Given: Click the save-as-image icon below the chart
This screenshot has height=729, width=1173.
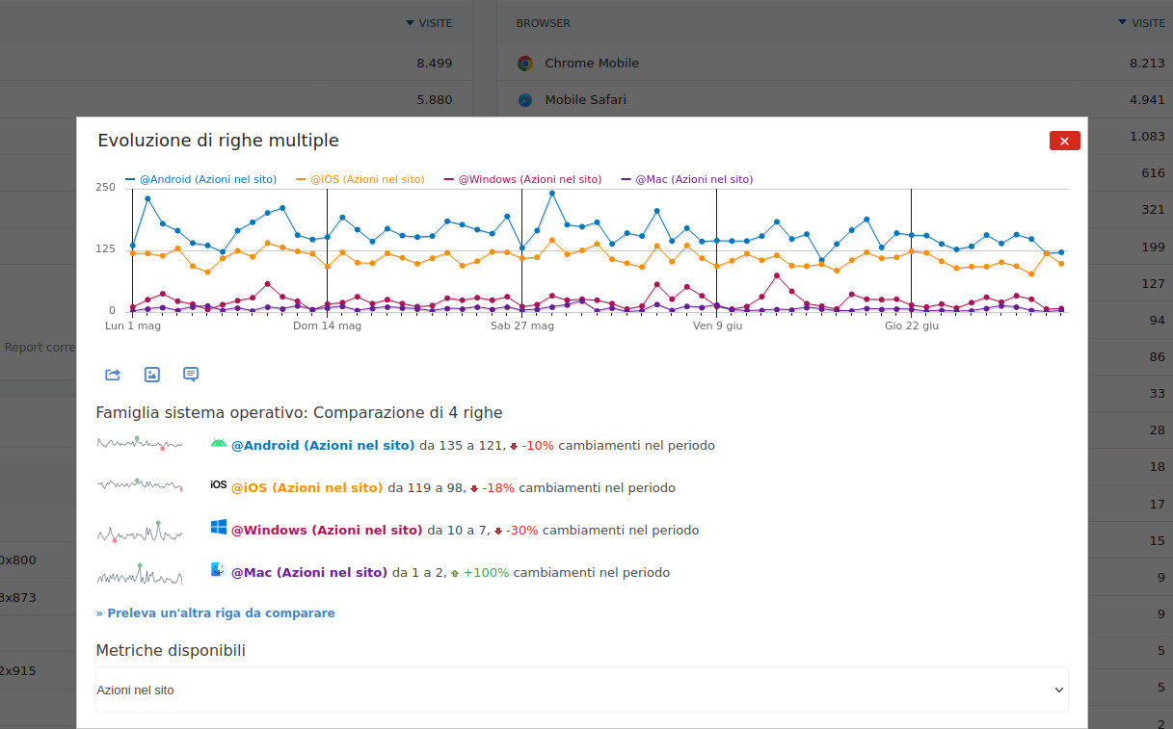Looking at the screenshot, I should click(x=151, y=375).
